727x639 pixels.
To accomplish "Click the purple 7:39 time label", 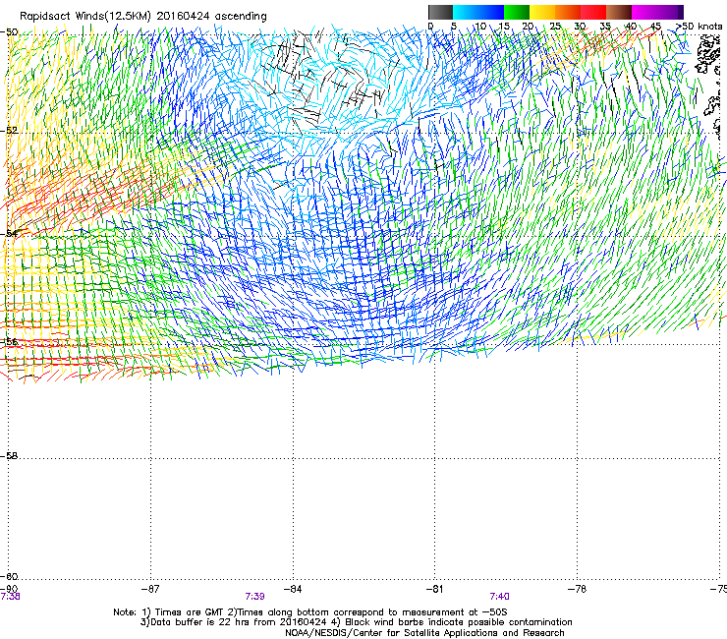I will pyautogui.click(x=254, y=597).
